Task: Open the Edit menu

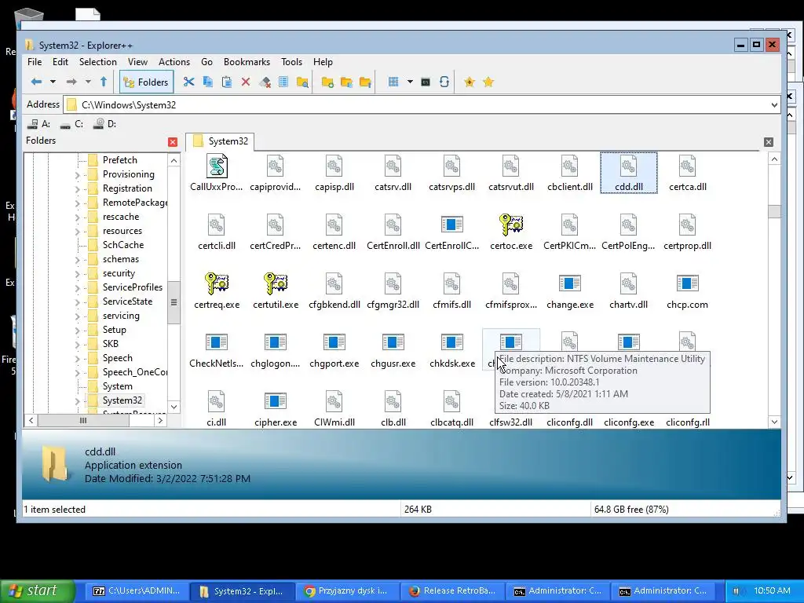Action: coord(60,62)
